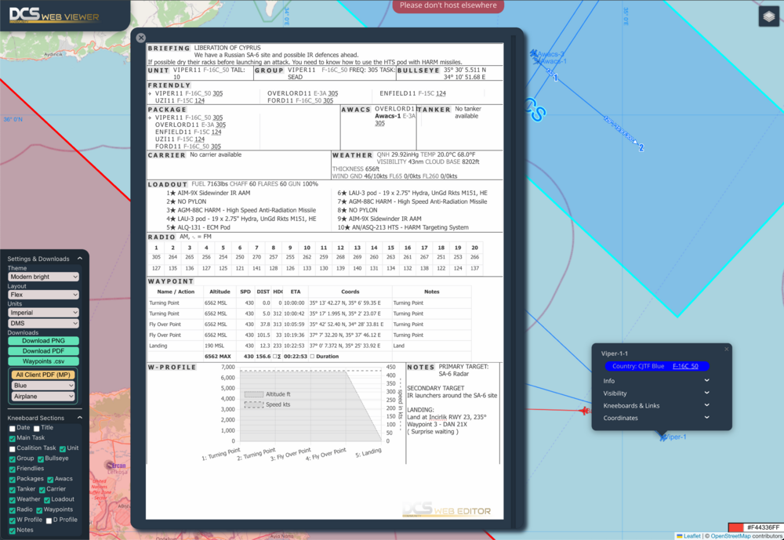Image resolution: width=784 pixels, height=540 pixels.
Task: Uncheck the Main Task checkbox
Action: (12, 438)
